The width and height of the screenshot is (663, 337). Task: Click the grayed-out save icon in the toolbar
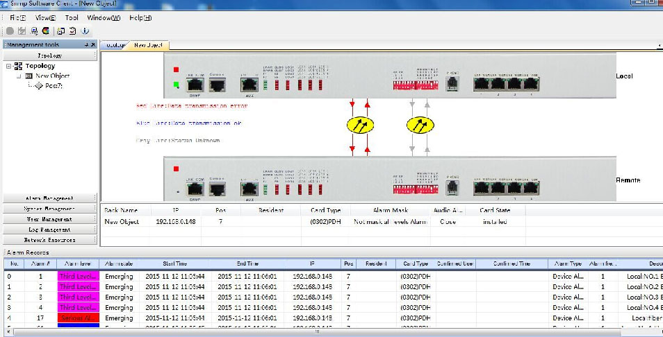point(22,31)
